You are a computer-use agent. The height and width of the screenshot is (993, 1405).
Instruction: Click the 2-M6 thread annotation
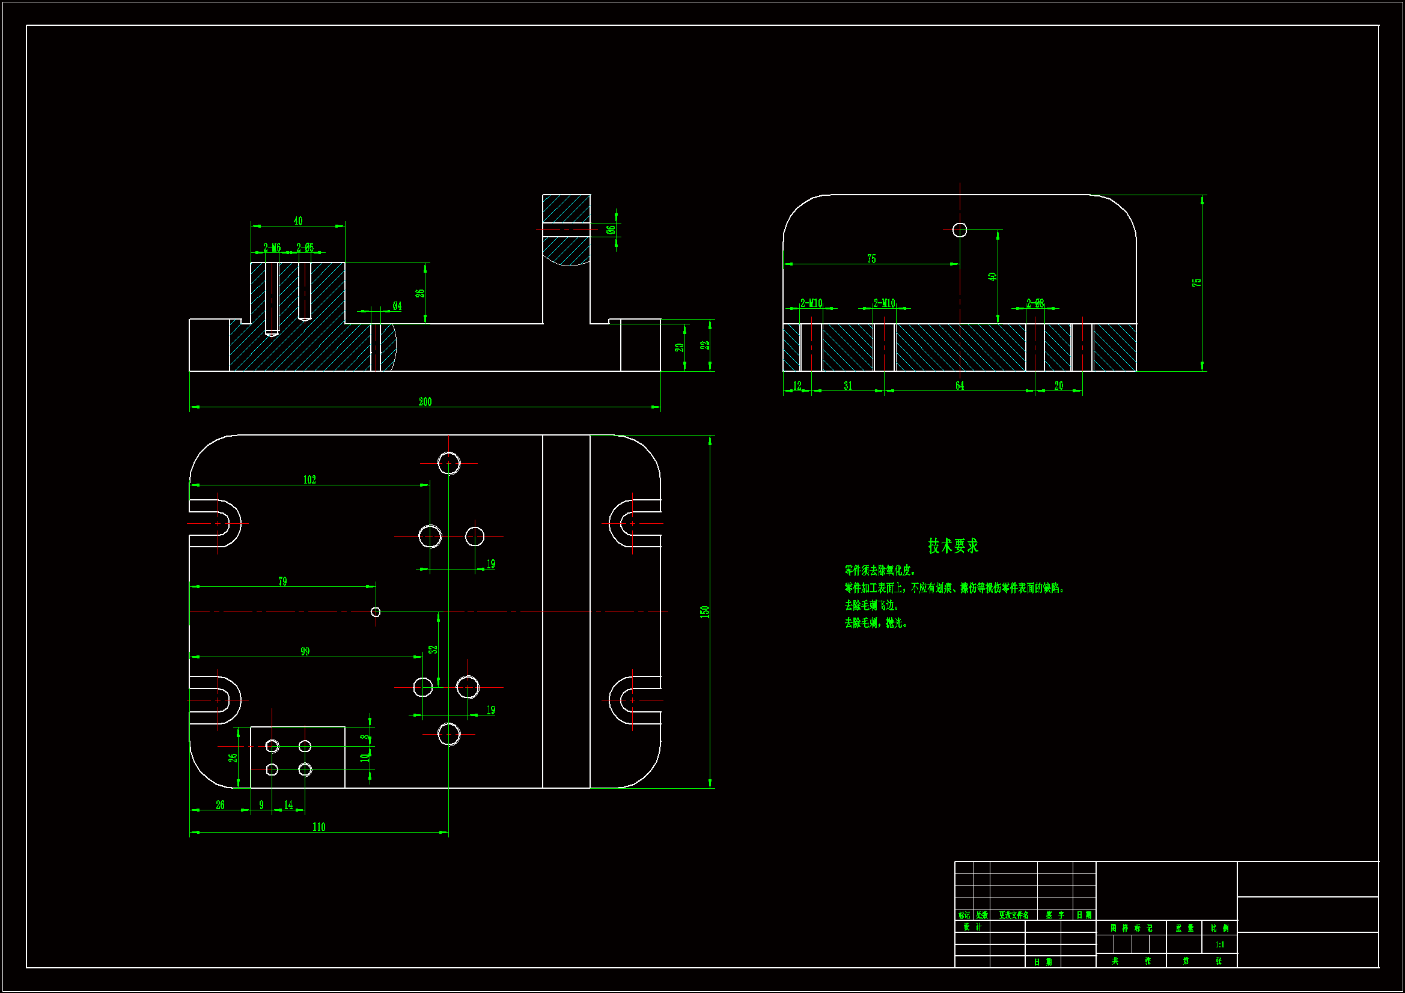coord(272,247)
